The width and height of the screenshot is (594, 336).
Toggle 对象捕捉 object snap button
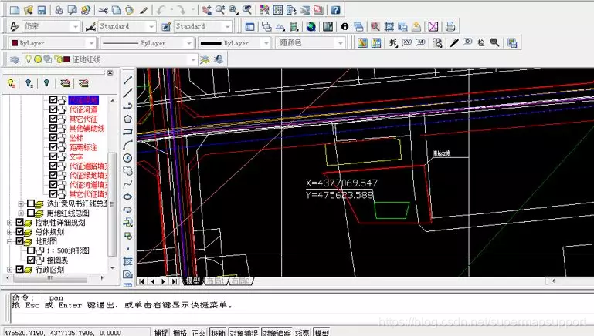pos(244,332)
